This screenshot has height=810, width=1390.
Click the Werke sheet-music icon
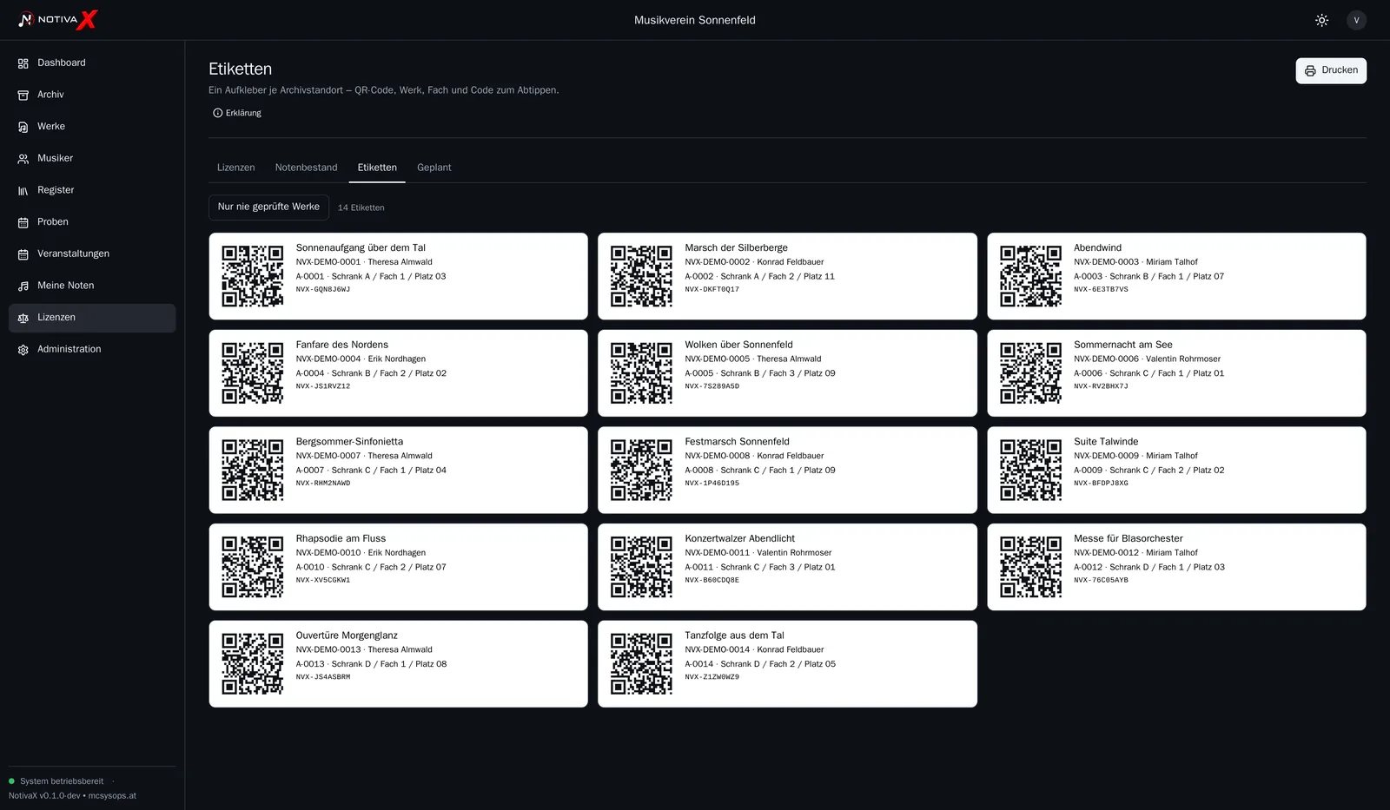coord(23,127)
